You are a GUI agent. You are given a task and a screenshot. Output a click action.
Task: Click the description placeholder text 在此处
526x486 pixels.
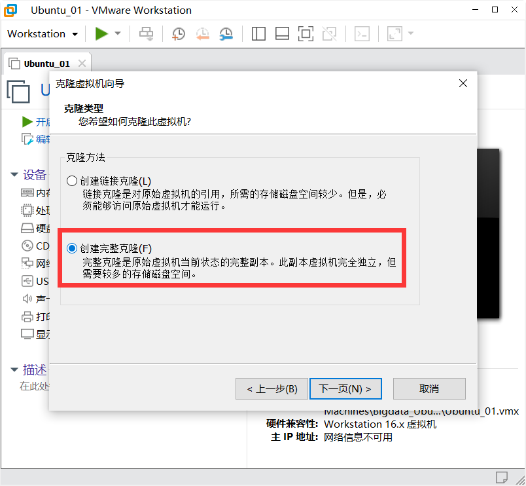34,386
